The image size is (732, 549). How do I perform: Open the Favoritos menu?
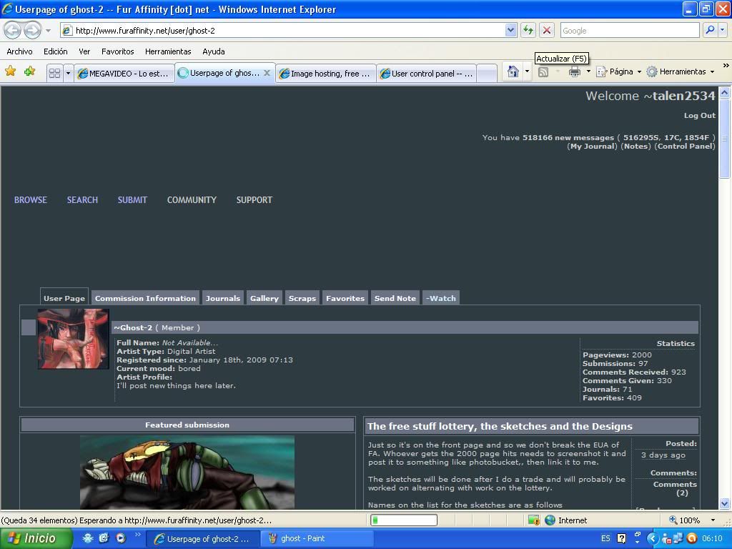(x=117, y=51)
